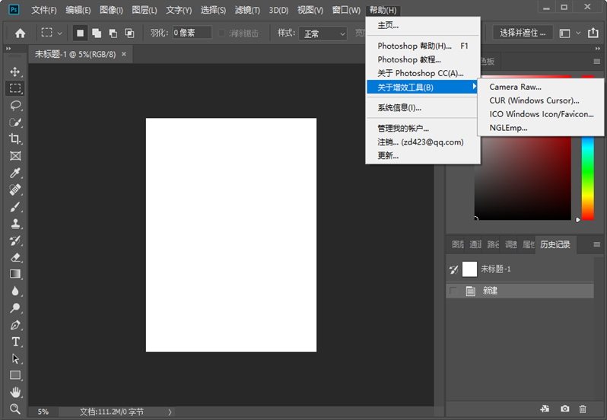Choose Camera Raw... plugin entry
Image resolution: width=607 pixels, height=420 pixels.
click(x=540, y=87)
